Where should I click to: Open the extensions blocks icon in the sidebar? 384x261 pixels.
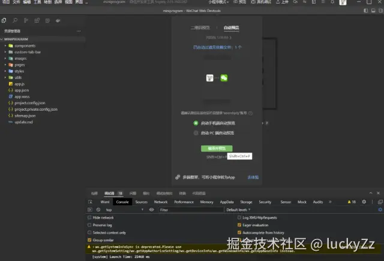37,20
